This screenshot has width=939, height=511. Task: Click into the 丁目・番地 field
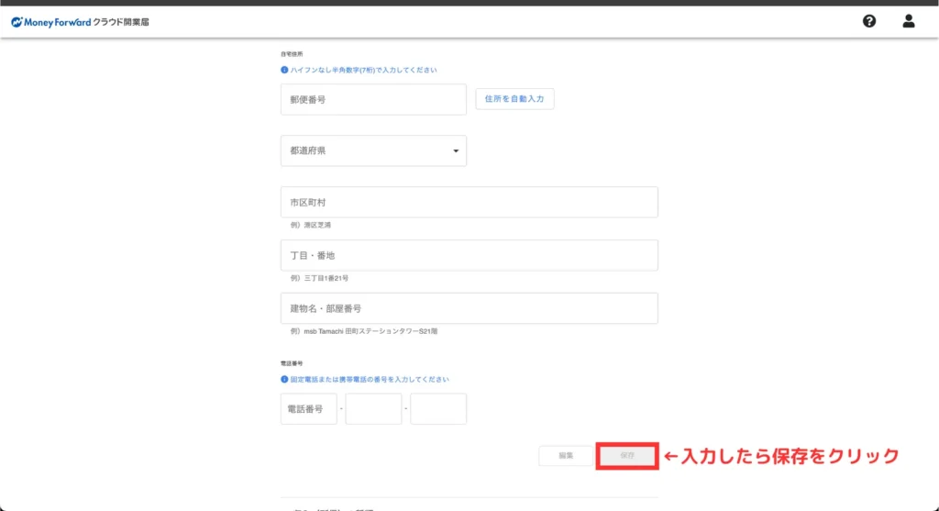[469, 255]
